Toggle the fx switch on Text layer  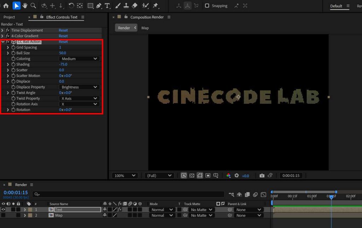(120, 210)
